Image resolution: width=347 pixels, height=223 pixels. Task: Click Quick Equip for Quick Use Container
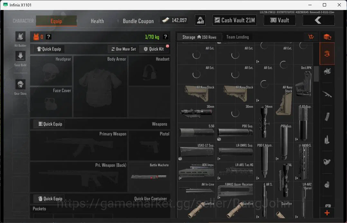[x=49, y=199]
